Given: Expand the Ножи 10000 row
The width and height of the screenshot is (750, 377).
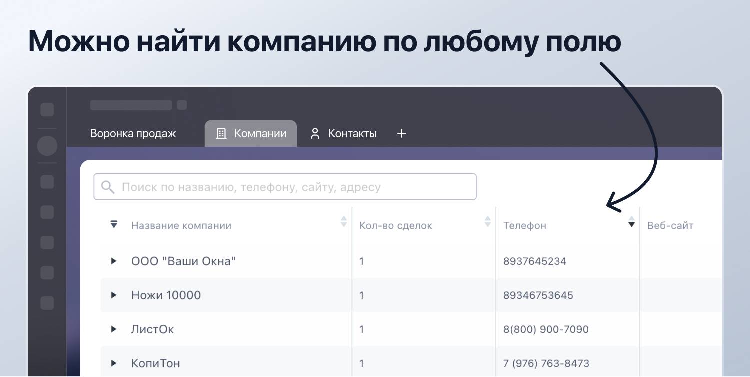Looking at the screenshot, I should tap(114, 295).
